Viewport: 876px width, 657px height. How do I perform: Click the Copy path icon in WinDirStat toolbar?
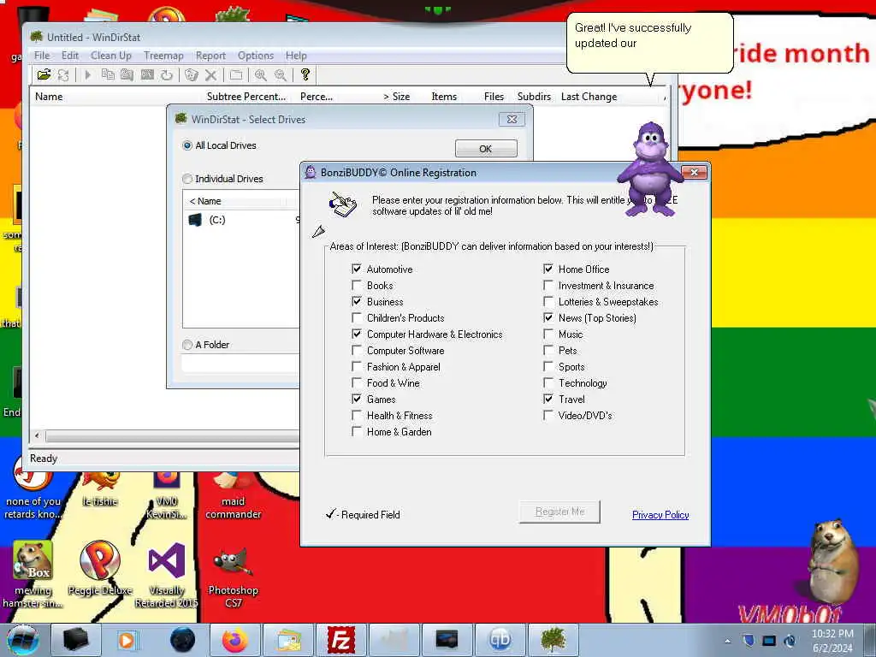pyautogui.click(x=108, y=74)
